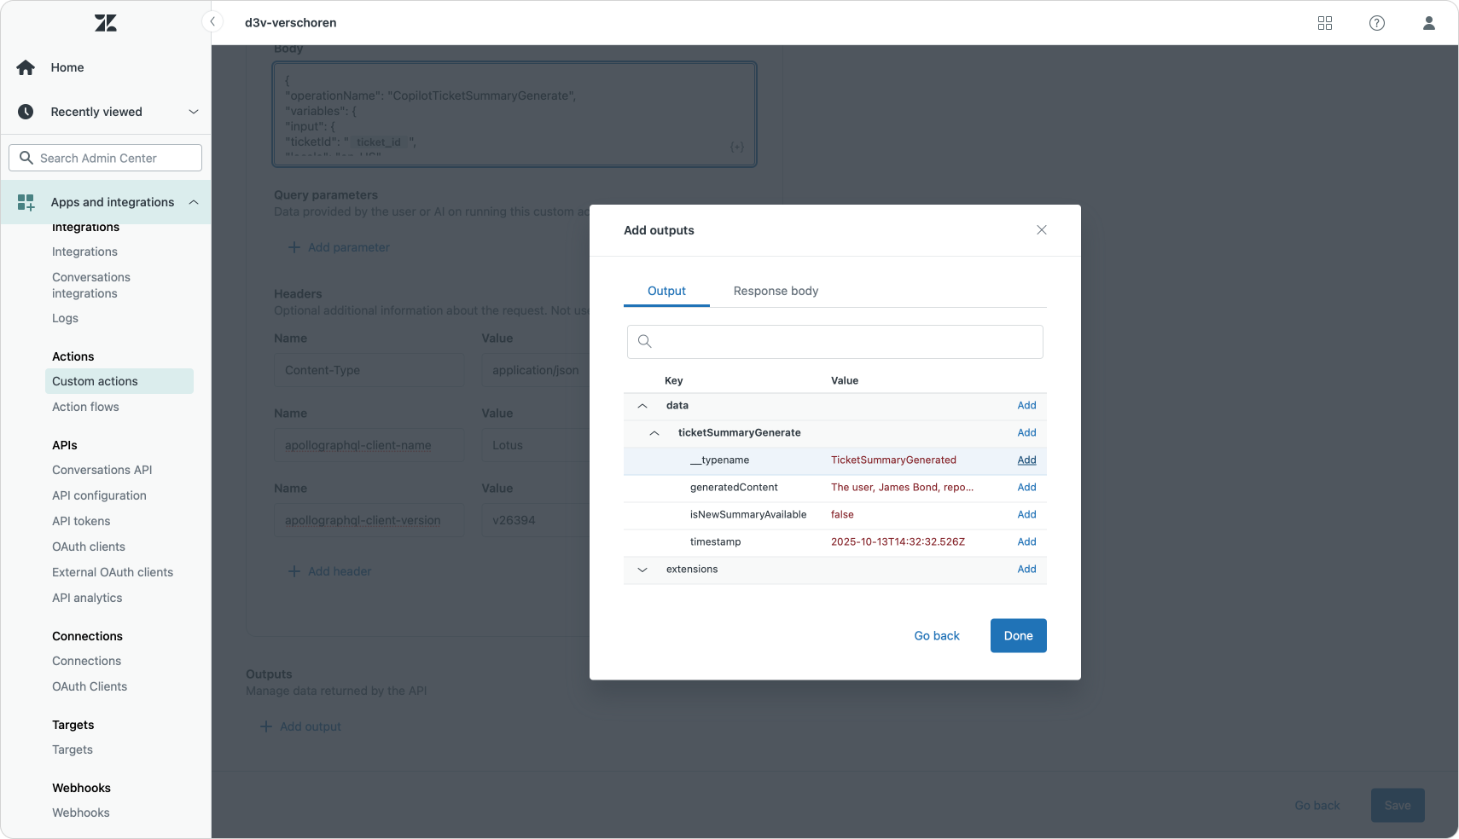The height and width of the screenshot is (839, 1459).
Task: Click the output search field in the dialog
Action: click(835, 342)
